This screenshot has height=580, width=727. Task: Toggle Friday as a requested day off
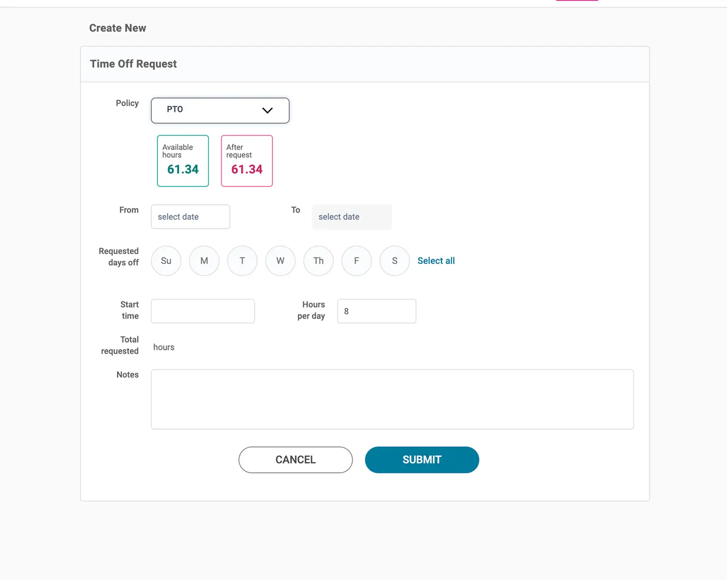tap(356, 261)
